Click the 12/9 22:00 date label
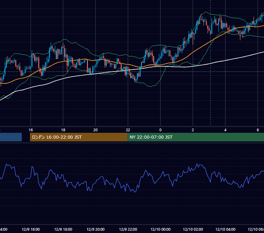 tap(128, 229)
